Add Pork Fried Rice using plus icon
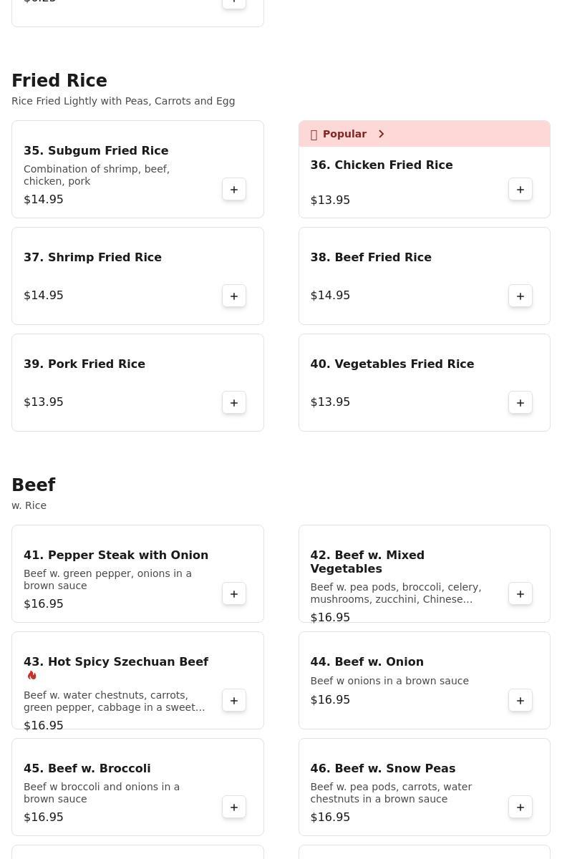 pyautogui.click(x=234, y=403)
